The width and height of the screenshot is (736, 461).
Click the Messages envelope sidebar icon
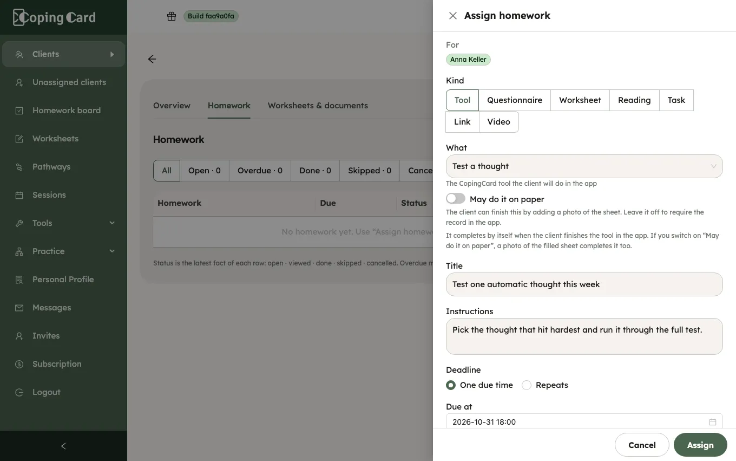[x=19, y=308]
